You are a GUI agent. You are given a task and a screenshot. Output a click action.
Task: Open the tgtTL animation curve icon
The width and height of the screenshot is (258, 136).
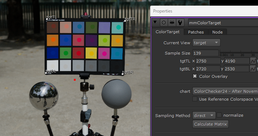253,61
